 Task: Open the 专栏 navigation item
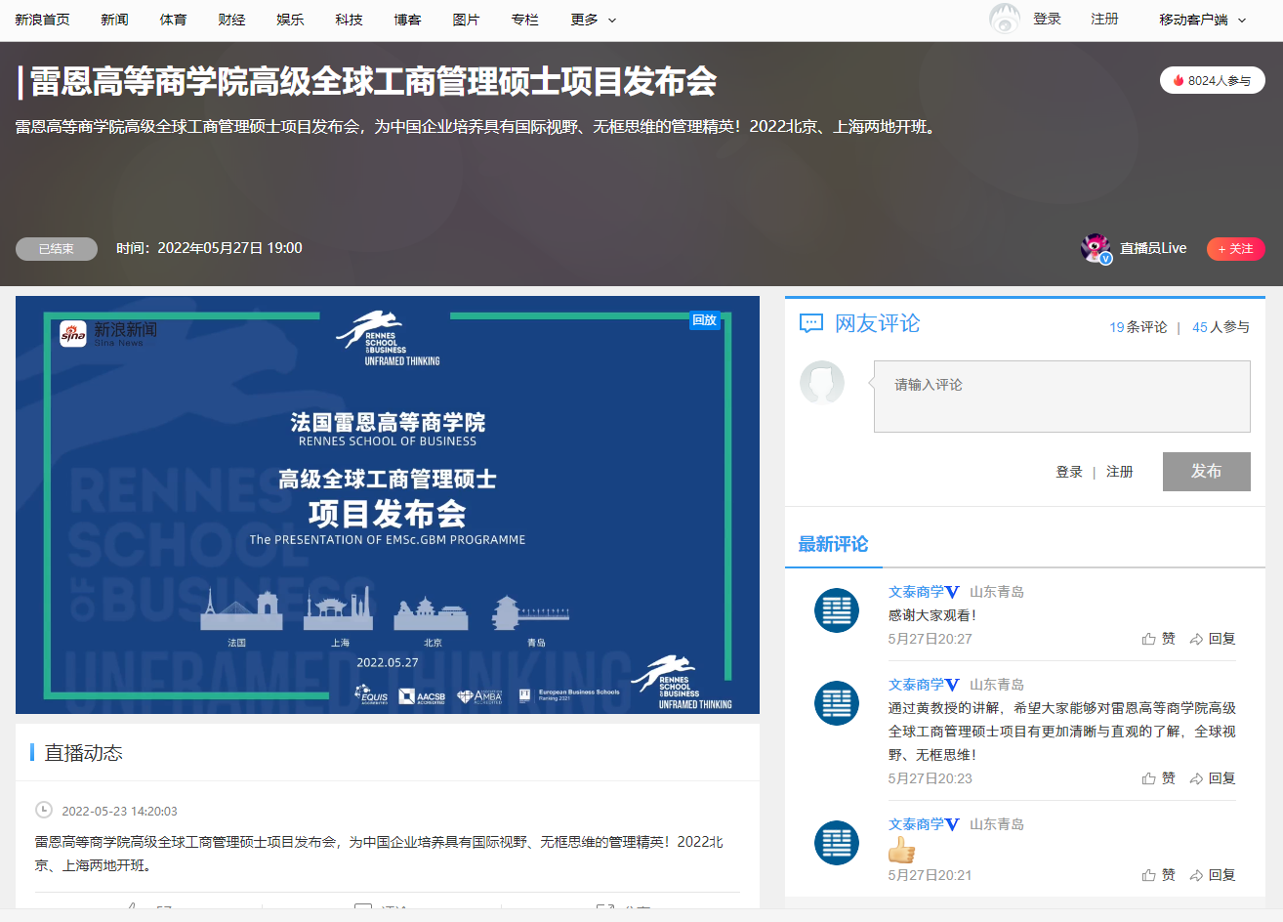pos(524,20)
